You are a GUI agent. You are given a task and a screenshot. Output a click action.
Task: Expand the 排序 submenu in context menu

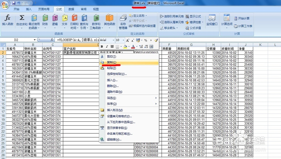pos(156,104)
